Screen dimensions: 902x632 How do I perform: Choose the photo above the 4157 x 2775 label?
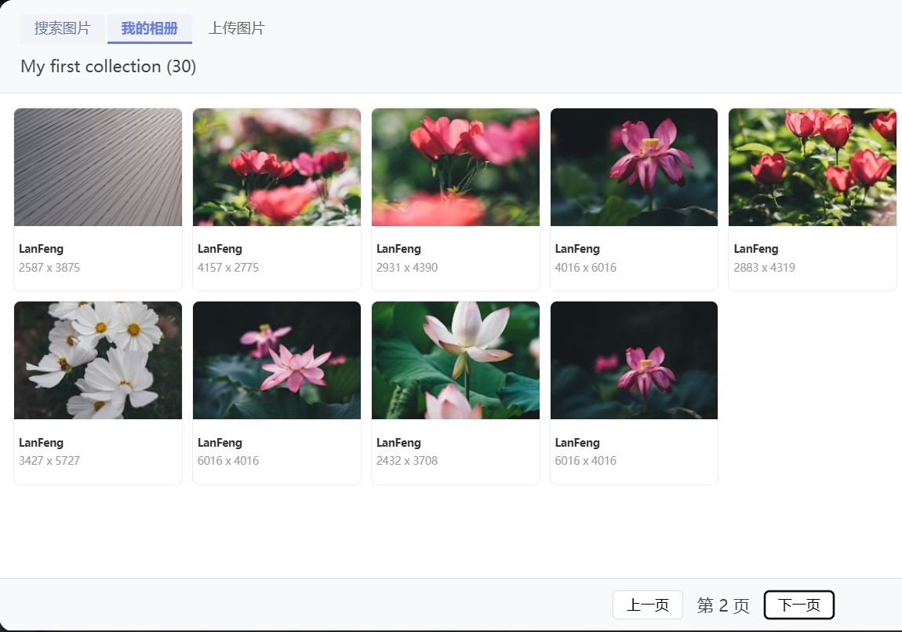pos(277,167)
